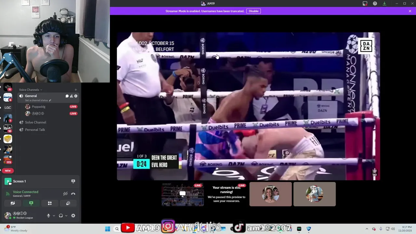Join the Solve Channel voice channel
416x234 pixels.
(35, 122)
